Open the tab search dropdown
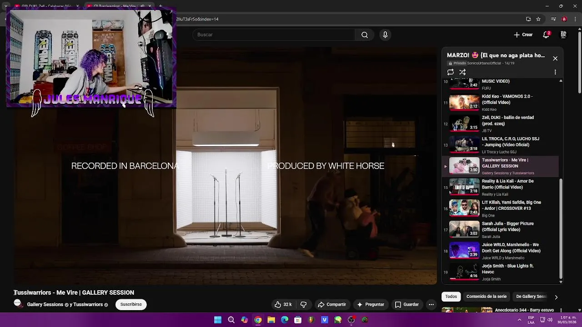Screen dimensions: 582x327 pyautogui.click(x=5, y=6)
